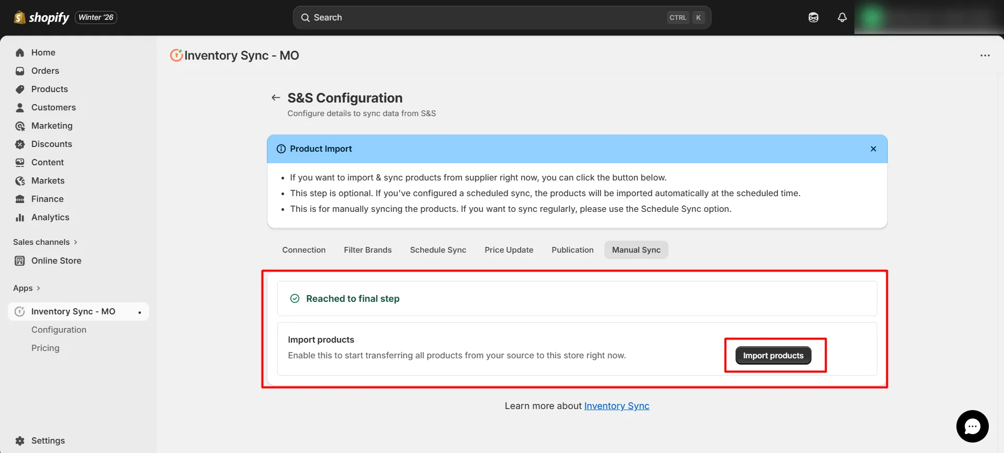Viewport: 1004px width, 453px height.
Task: Open the Finance menu label
Action: coord(48,199)
